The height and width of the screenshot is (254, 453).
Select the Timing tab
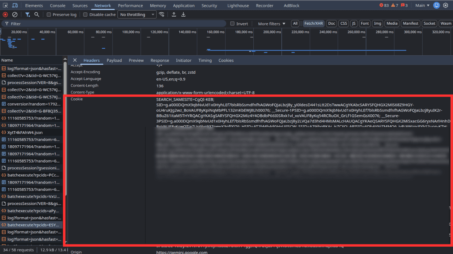click(205, 60)
